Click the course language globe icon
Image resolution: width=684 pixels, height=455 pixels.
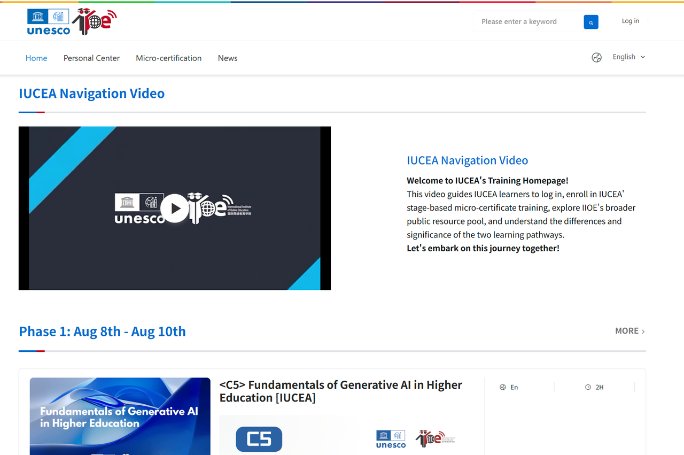(x=502, y=387)
